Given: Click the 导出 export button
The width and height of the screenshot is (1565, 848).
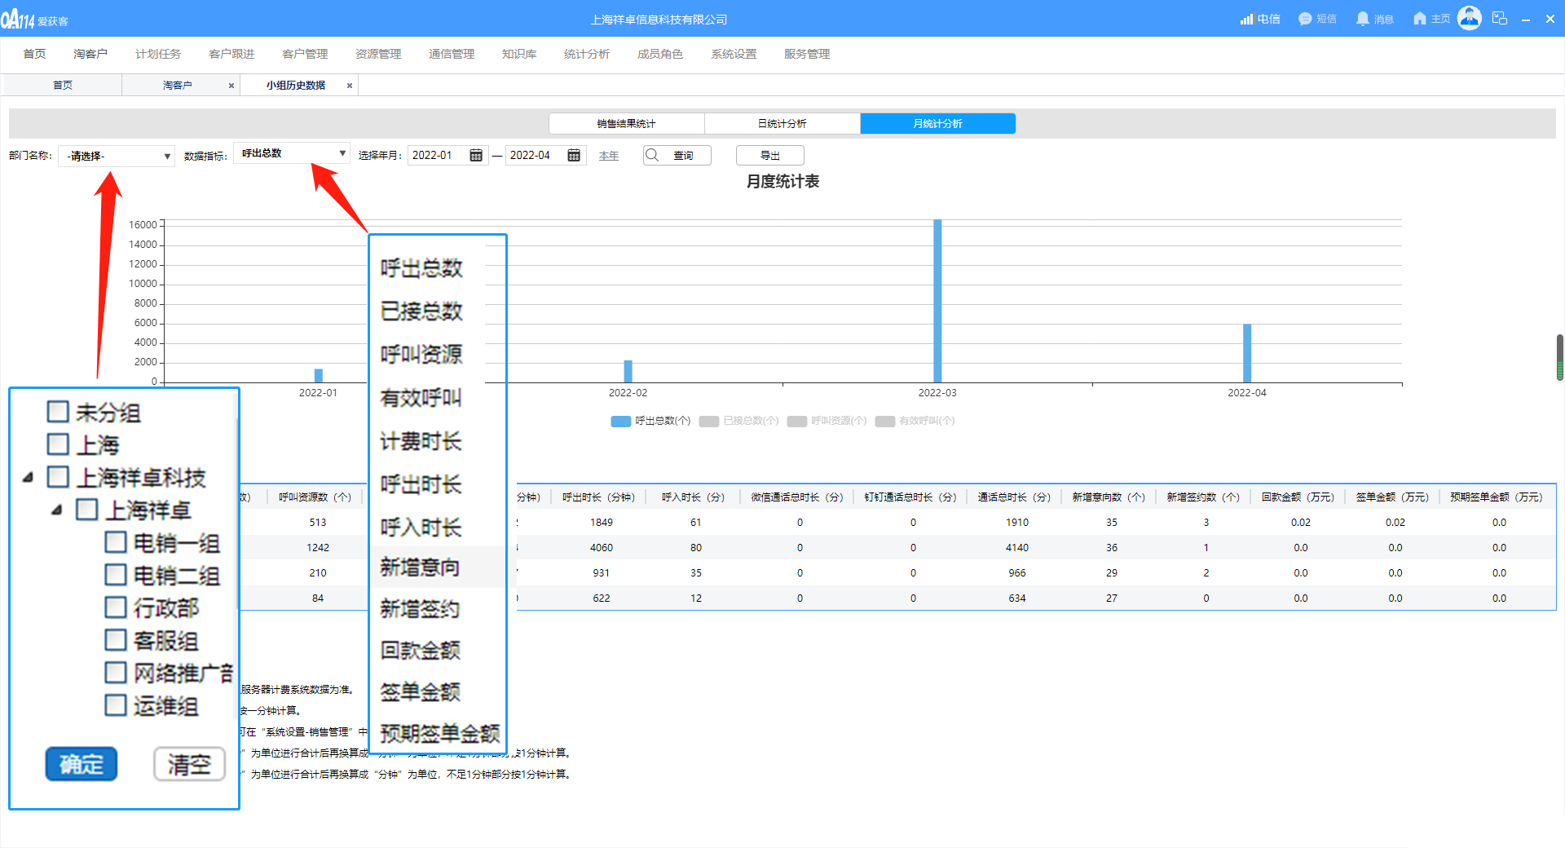Looking at the screenshot, I should click(x=770, y=155).
